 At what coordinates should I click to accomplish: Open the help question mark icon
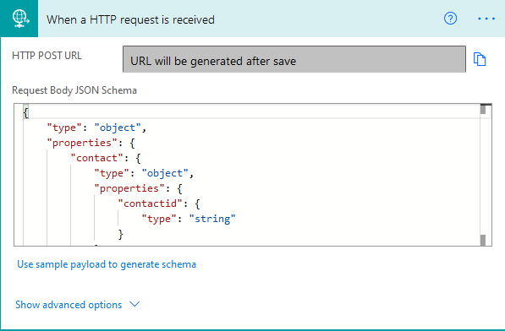coord(450,19)
